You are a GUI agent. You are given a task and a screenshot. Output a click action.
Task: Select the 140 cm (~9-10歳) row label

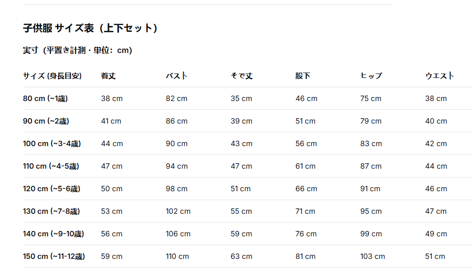click(x=54, y=233)
